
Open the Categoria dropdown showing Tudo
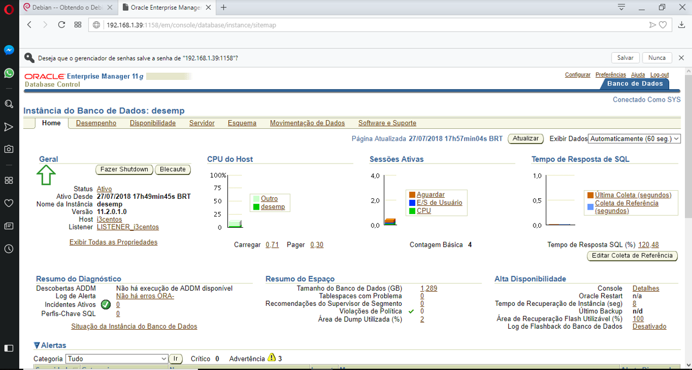pos(117,359)
